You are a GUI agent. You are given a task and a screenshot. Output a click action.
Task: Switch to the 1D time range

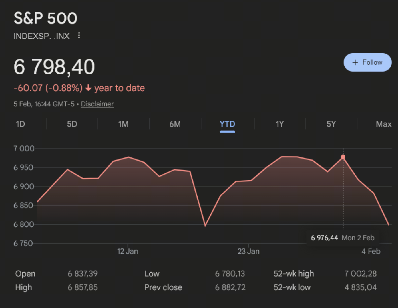(x=20, y=124)
